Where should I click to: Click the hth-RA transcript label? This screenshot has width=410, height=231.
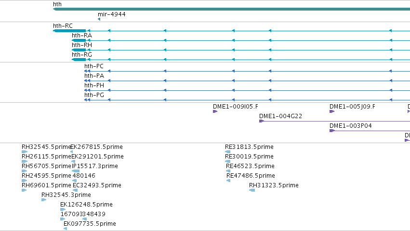[x=82, y=36]
